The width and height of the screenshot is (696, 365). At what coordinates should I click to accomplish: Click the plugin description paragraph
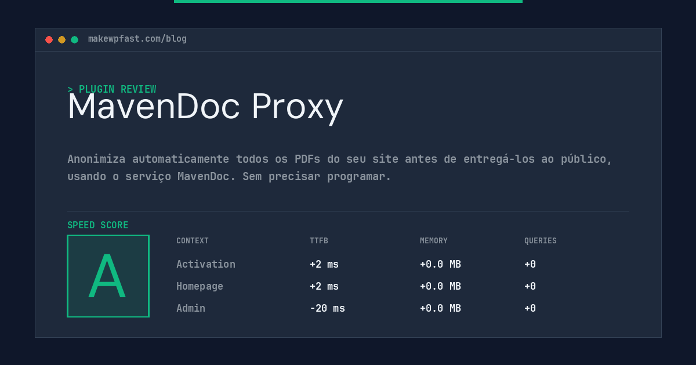coord(340,167)
